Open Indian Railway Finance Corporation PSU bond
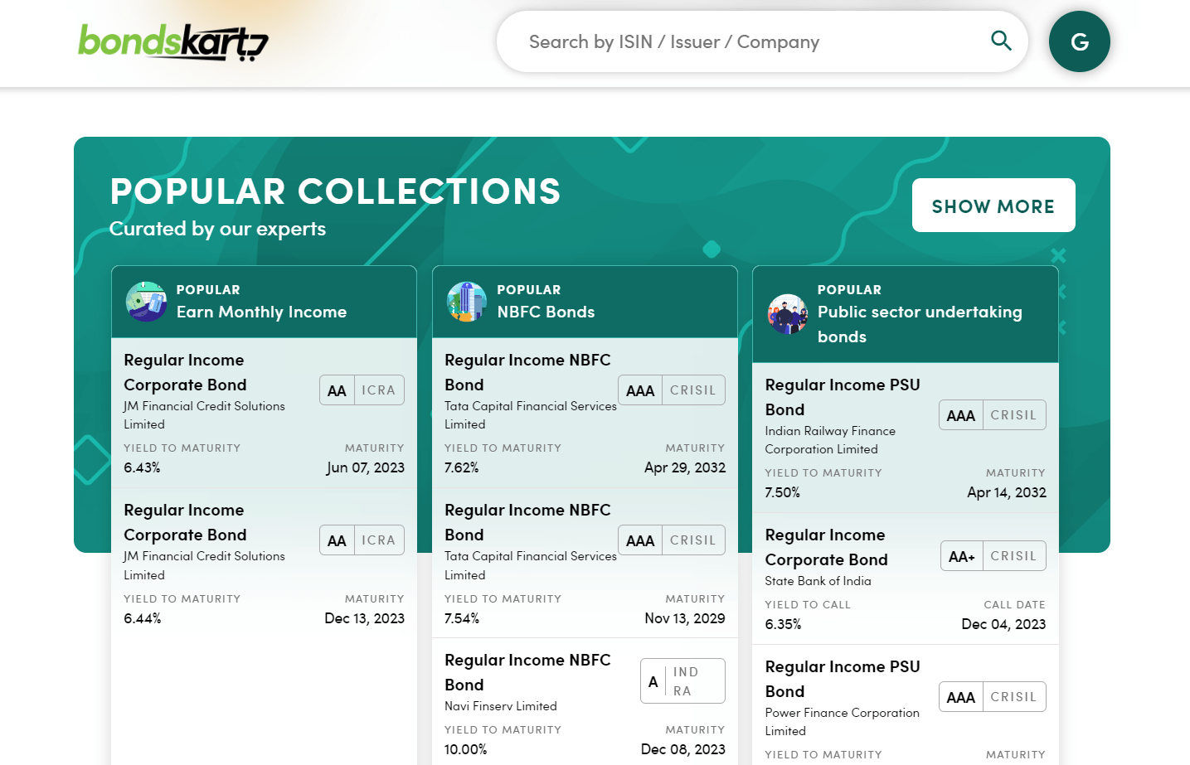Viewport: 1190px width, 765px height. point(906,438)
